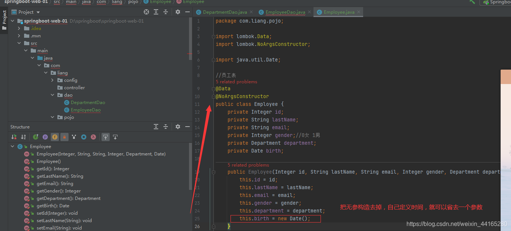
Task: Close the Employee.java tab
Action: coord(359,12)
